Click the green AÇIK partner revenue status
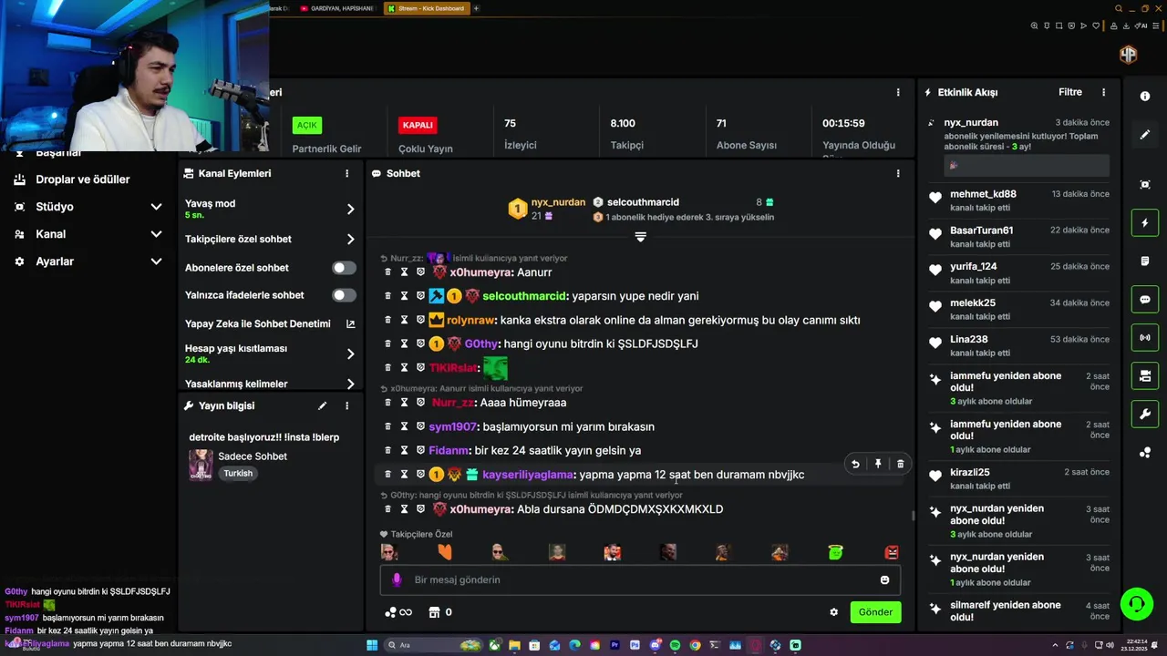The width and height of the screenshot is (1167, 656). [x=306, y=125]
